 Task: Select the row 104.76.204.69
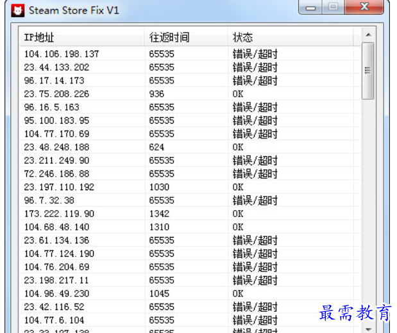coord(190,267)
